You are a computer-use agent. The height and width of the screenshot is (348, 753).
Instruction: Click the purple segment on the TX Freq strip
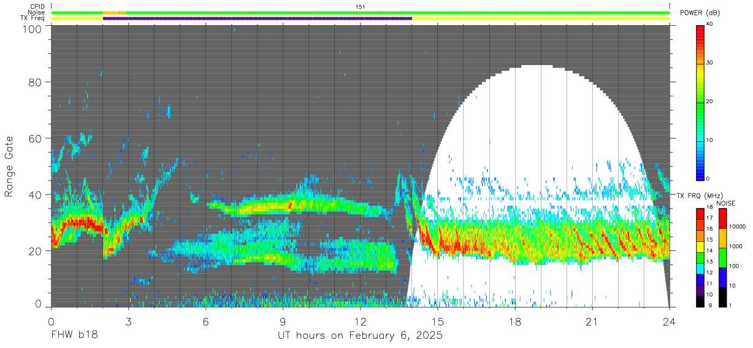tap(258, 18)
